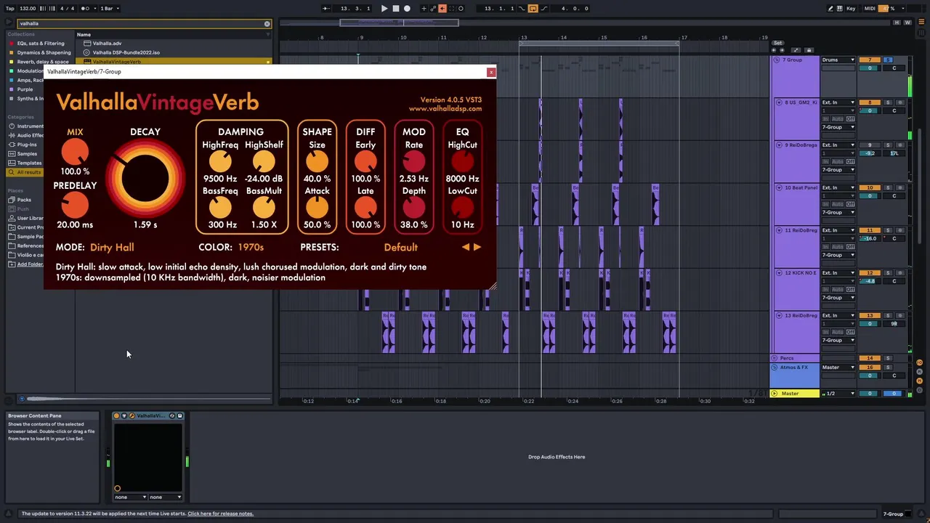Screen dimensions: 930x523
Task: Open Ext. In input chooser on track 8
Action: click(838, 102)
